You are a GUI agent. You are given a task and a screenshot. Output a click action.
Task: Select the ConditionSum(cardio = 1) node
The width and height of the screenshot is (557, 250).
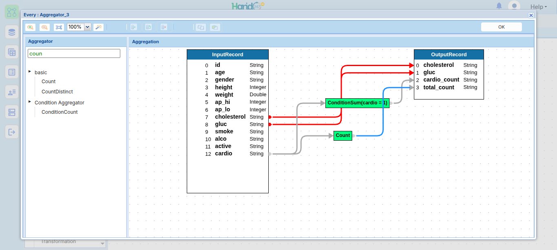(x=357, y=103)
